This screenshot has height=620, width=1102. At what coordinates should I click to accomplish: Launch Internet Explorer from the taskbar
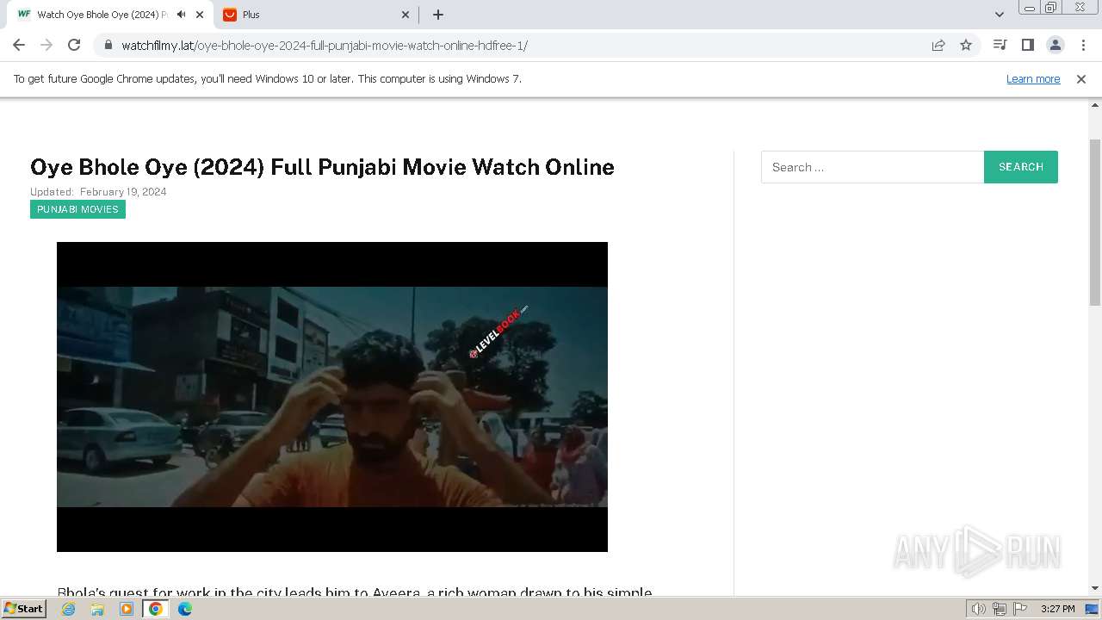[69, 609]
